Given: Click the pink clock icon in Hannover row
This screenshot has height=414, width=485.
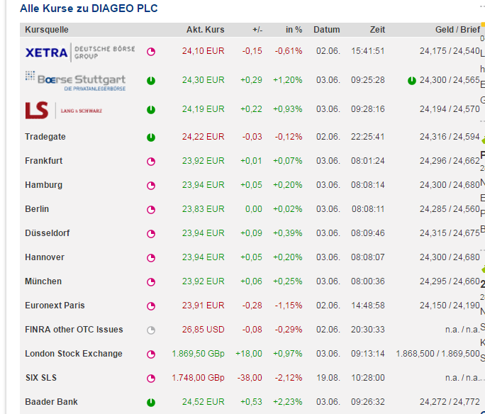Looking at the screenshot, I should [x=151, y=258].
